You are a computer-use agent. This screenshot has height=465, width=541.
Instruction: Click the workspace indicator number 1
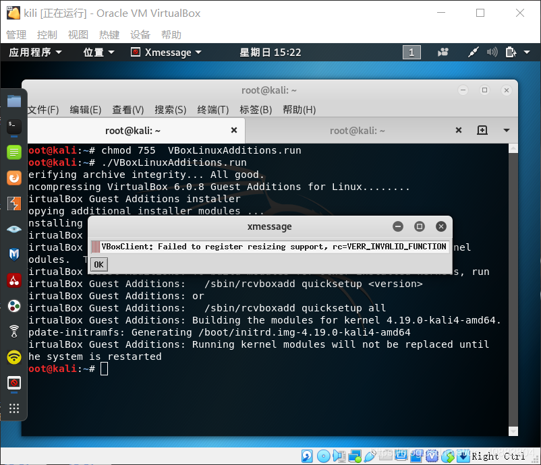[x=411, y=53]
